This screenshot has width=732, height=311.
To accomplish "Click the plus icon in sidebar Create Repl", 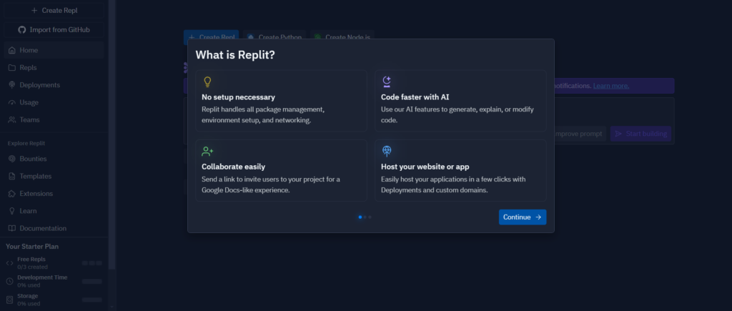I will [34, 10].
